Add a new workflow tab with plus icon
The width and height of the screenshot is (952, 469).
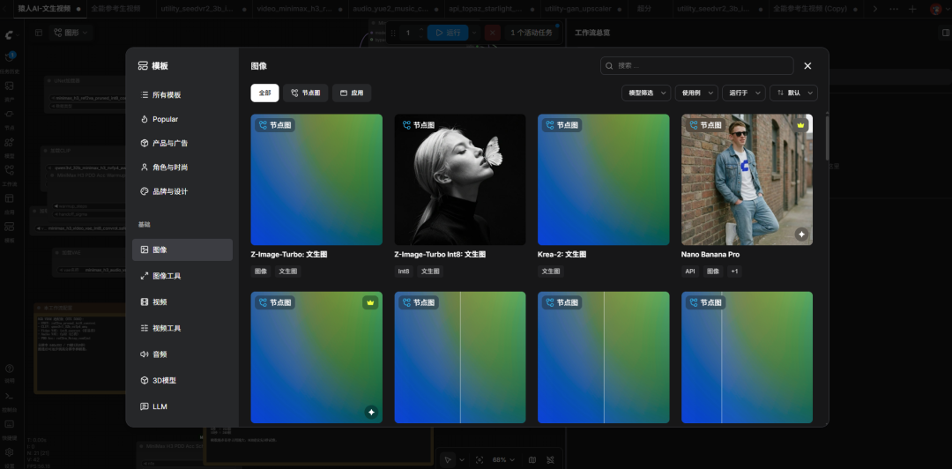point(911,9)
